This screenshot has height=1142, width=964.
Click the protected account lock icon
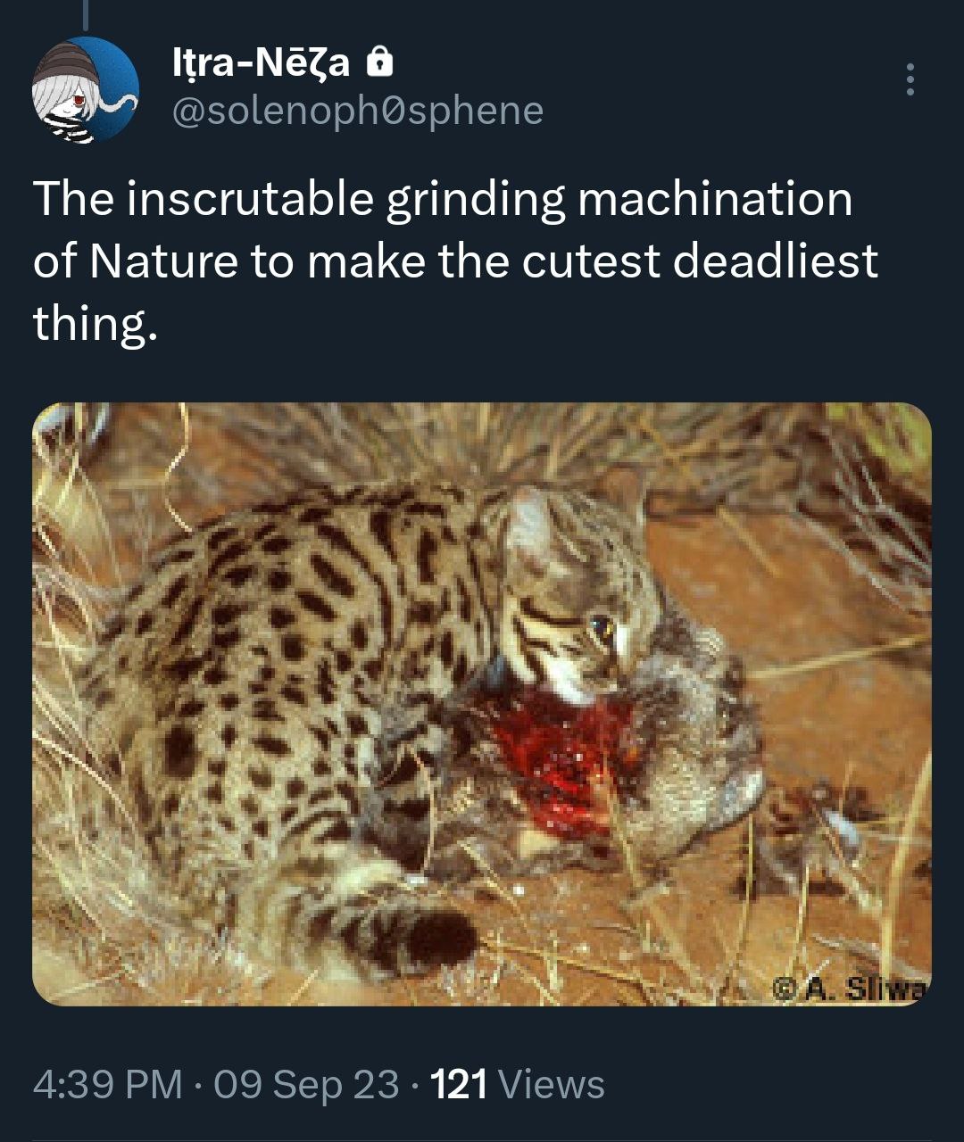coord(381,62)
